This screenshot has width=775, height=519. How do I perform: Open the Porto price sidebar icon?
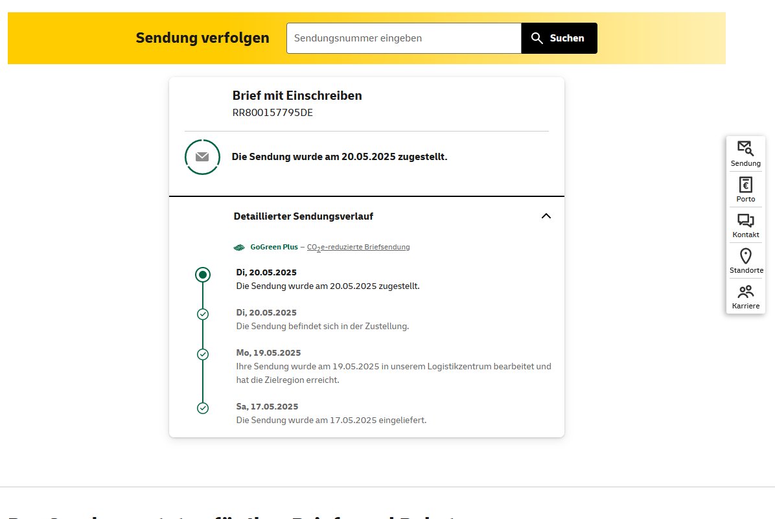tap(745, 189)
